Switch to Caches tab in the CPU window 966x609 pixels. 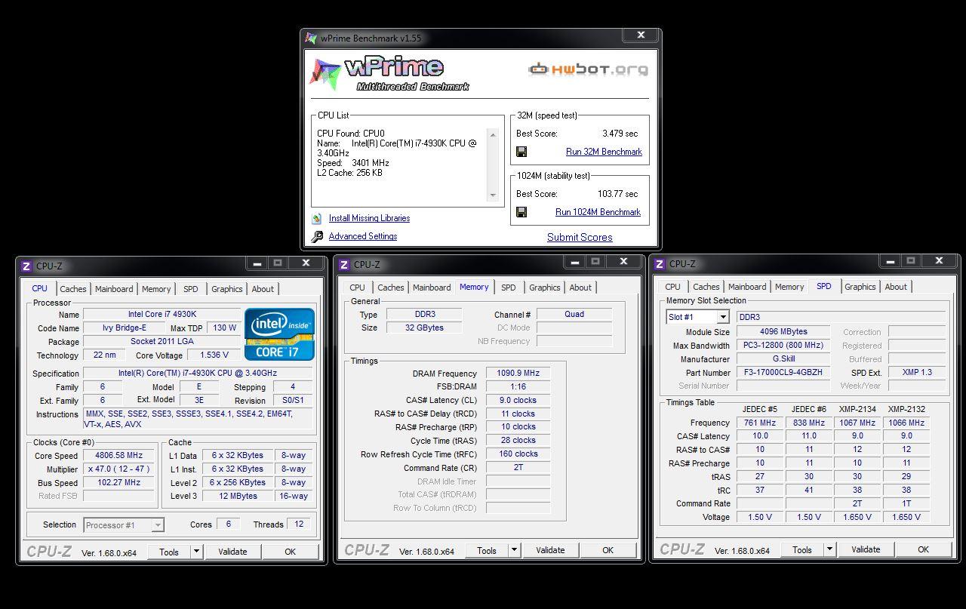(x=73, y=289)
